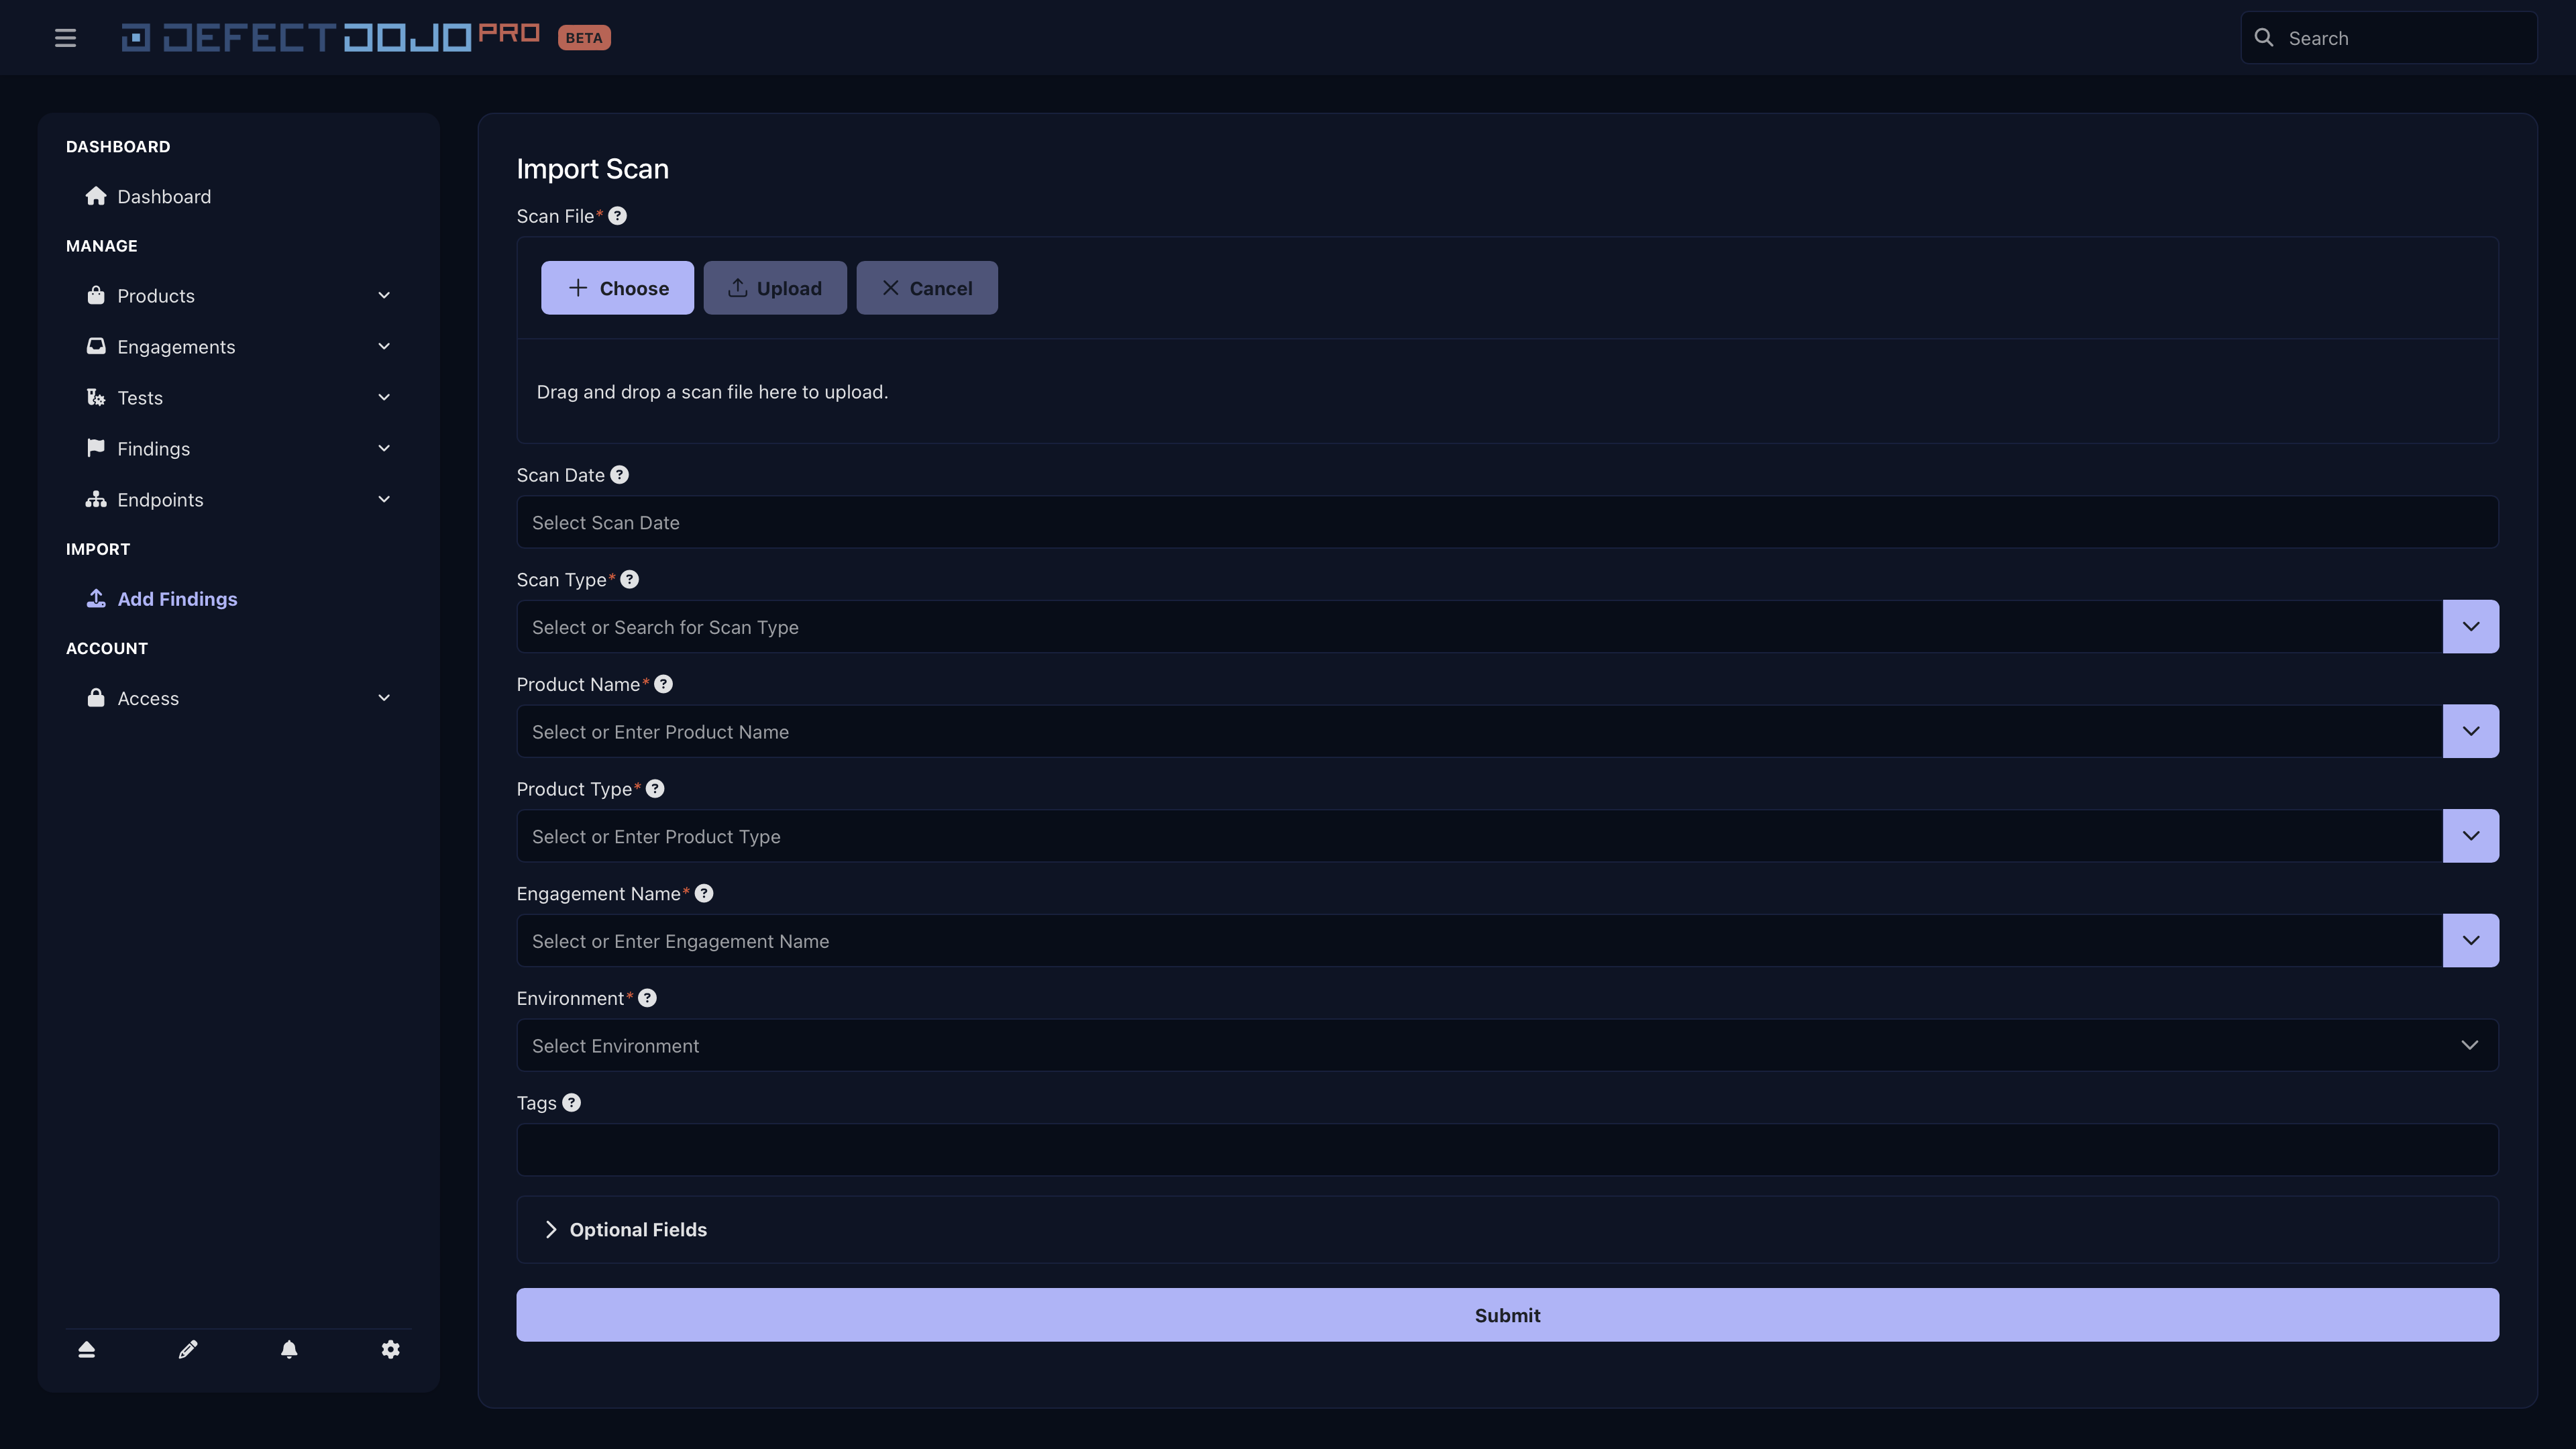Open notifications bell in sidebar footer
The width and height of the screenshot is (2576, 1449).
pyautogui.click(x=289, y=1349)
